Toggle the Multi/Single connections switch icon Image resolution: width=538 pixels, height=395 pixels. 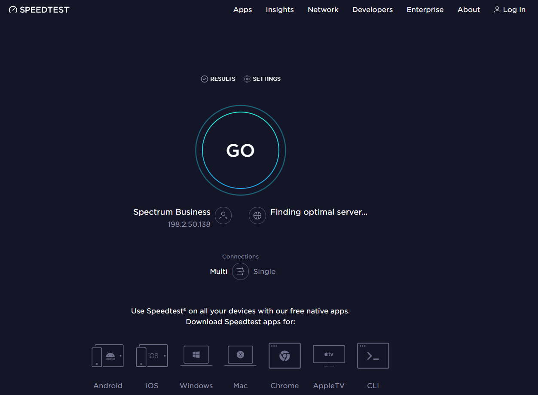tap(241, 271)
